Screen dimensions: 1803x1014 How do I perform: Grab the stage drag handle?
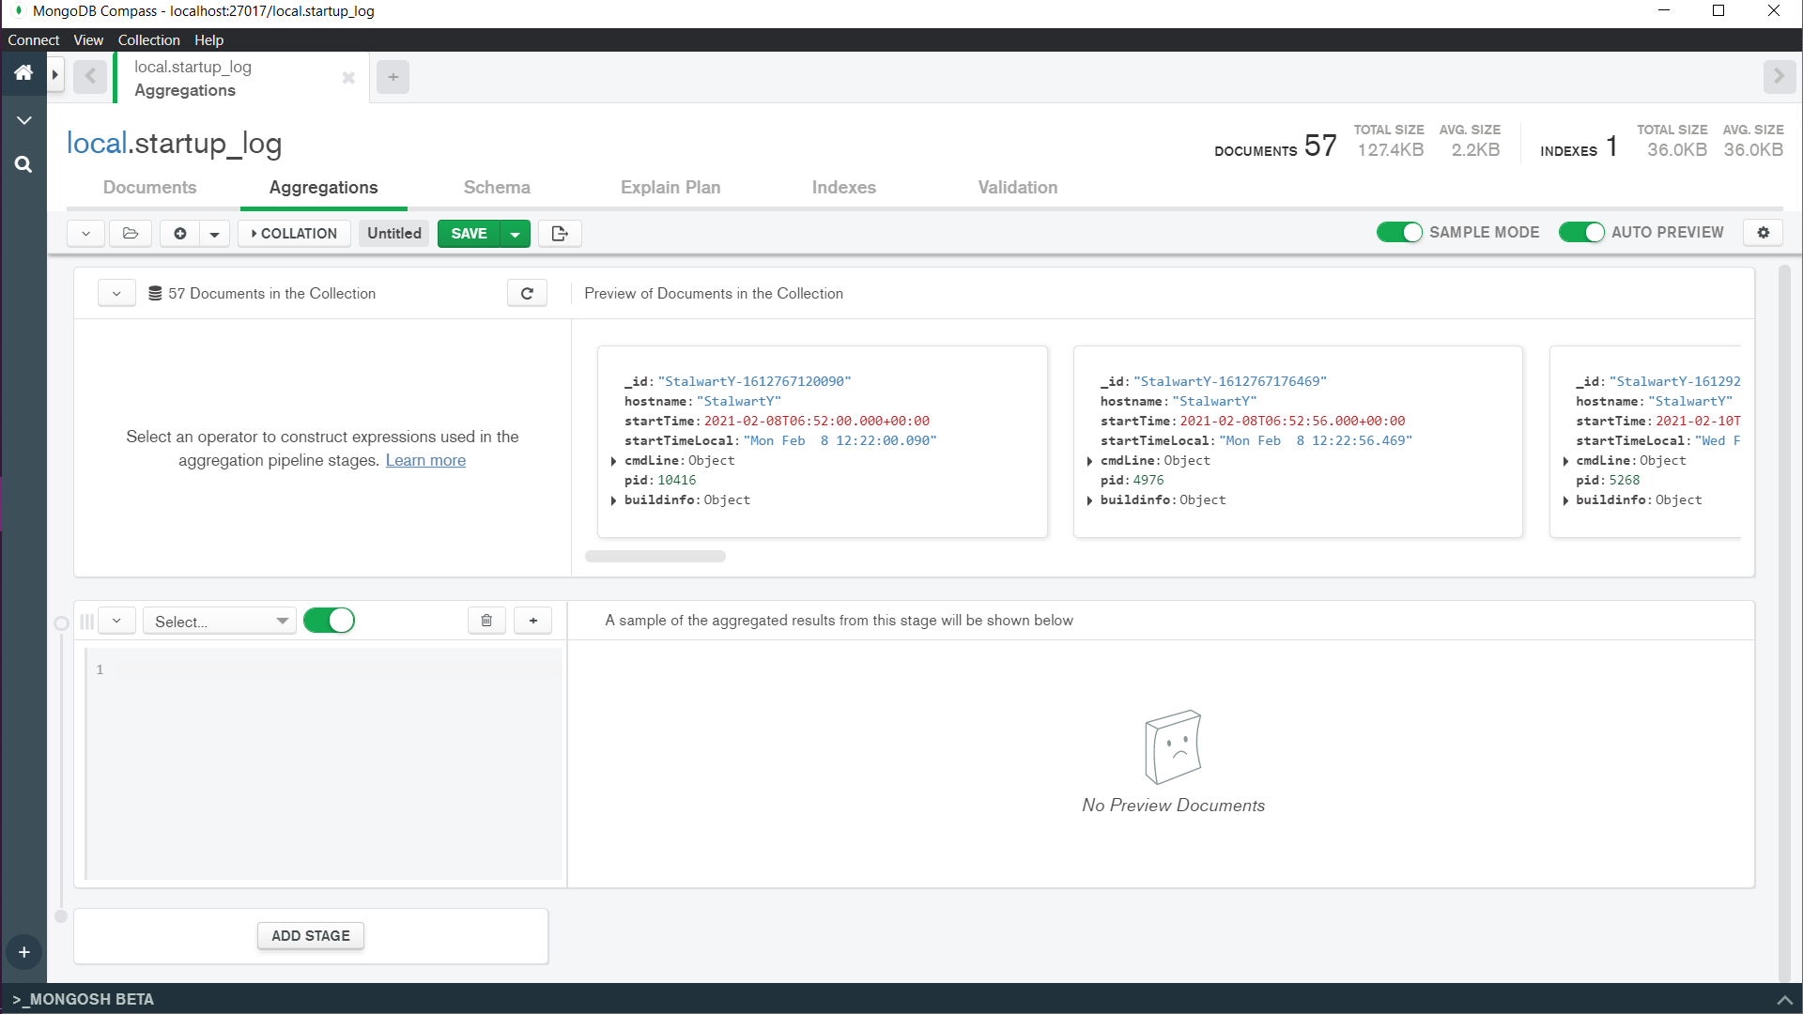(86, 622)
